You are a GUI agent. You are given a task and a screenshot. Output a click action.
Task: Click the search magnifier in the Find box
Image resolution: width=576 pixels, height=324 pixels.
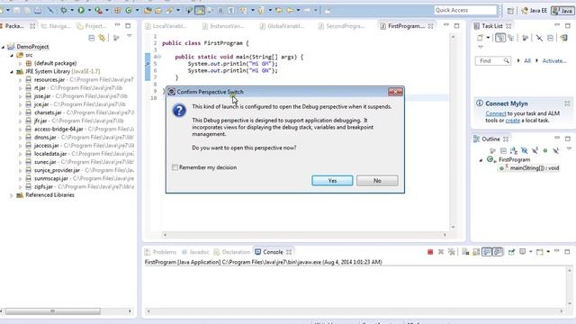pos(506,60)
